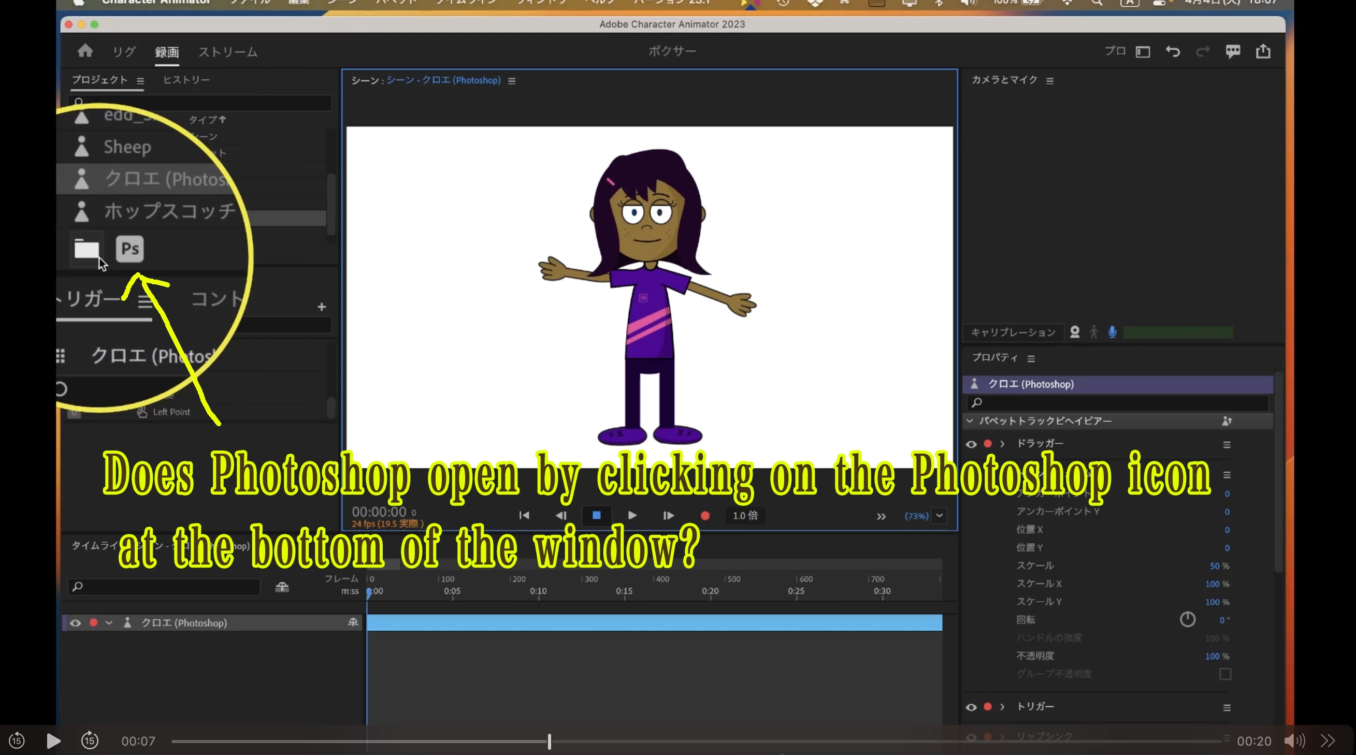This screenshot has height=755, width=1356.
Task: Click the share export icon
Action: pyautogui.click(x=1263, y=52)
